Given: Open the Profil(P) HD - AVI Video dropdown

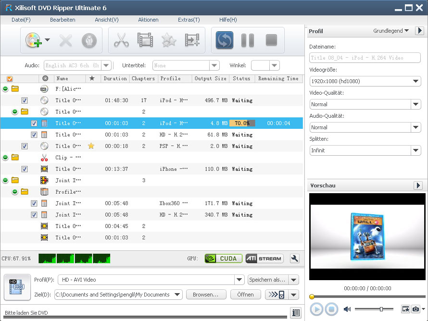Looking at the screenshot, I should [239, 280].
